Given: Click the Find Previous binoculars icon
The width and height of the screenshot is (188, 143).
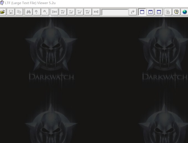Looking at the screenshot, I should click(x=37, y=12).
